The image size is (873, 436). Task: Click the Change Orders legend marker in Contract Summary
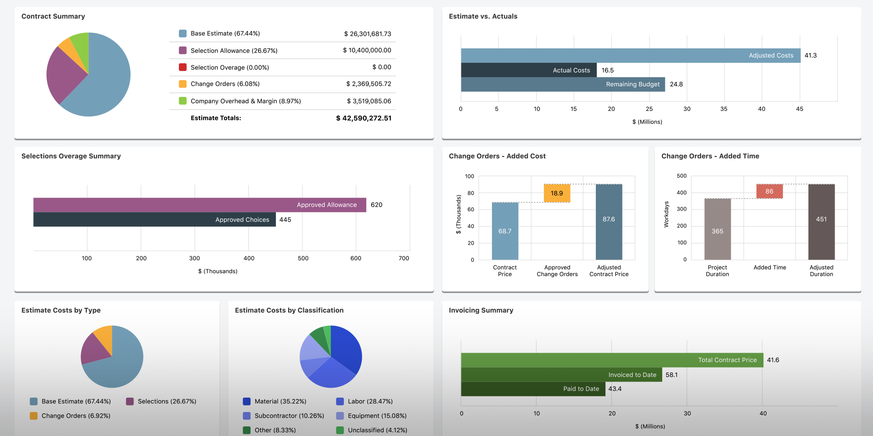(182, 84)
